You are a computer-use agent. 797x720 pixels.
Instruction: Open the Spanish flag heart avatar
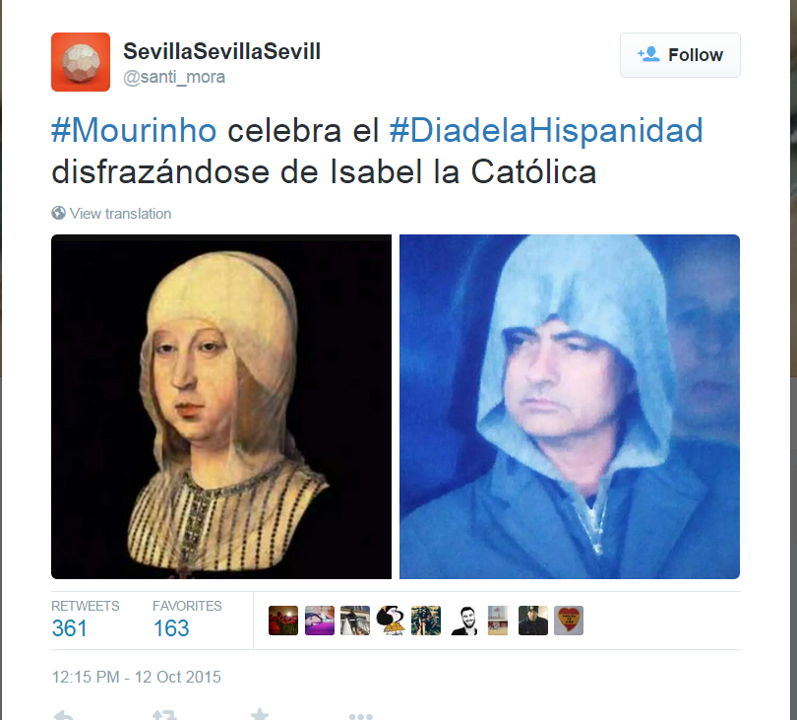(569, 621)
